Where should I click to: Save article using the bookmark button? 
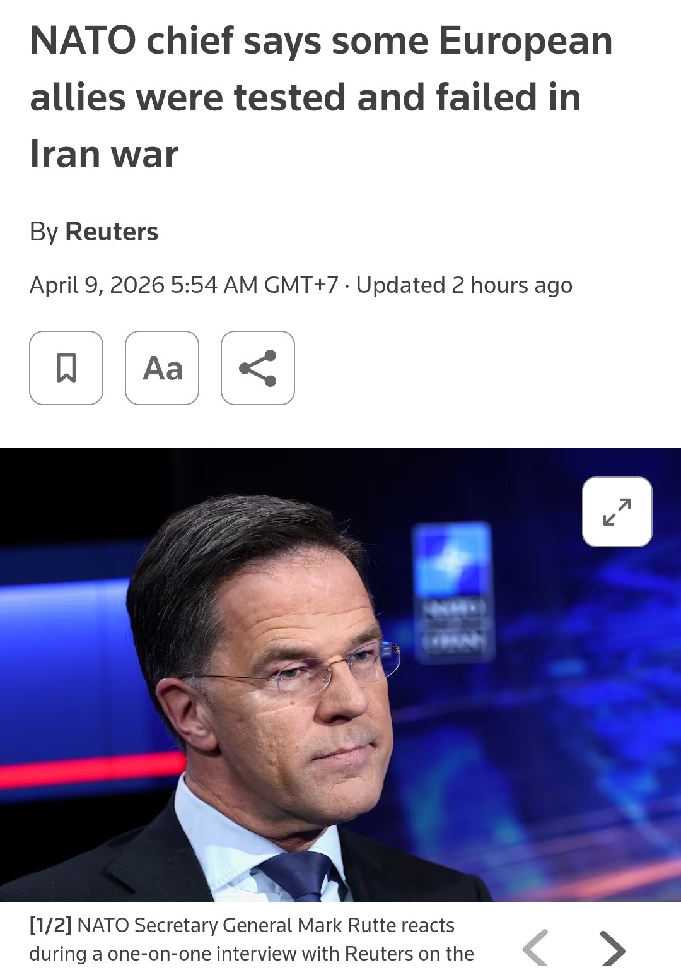coord(66,368)
